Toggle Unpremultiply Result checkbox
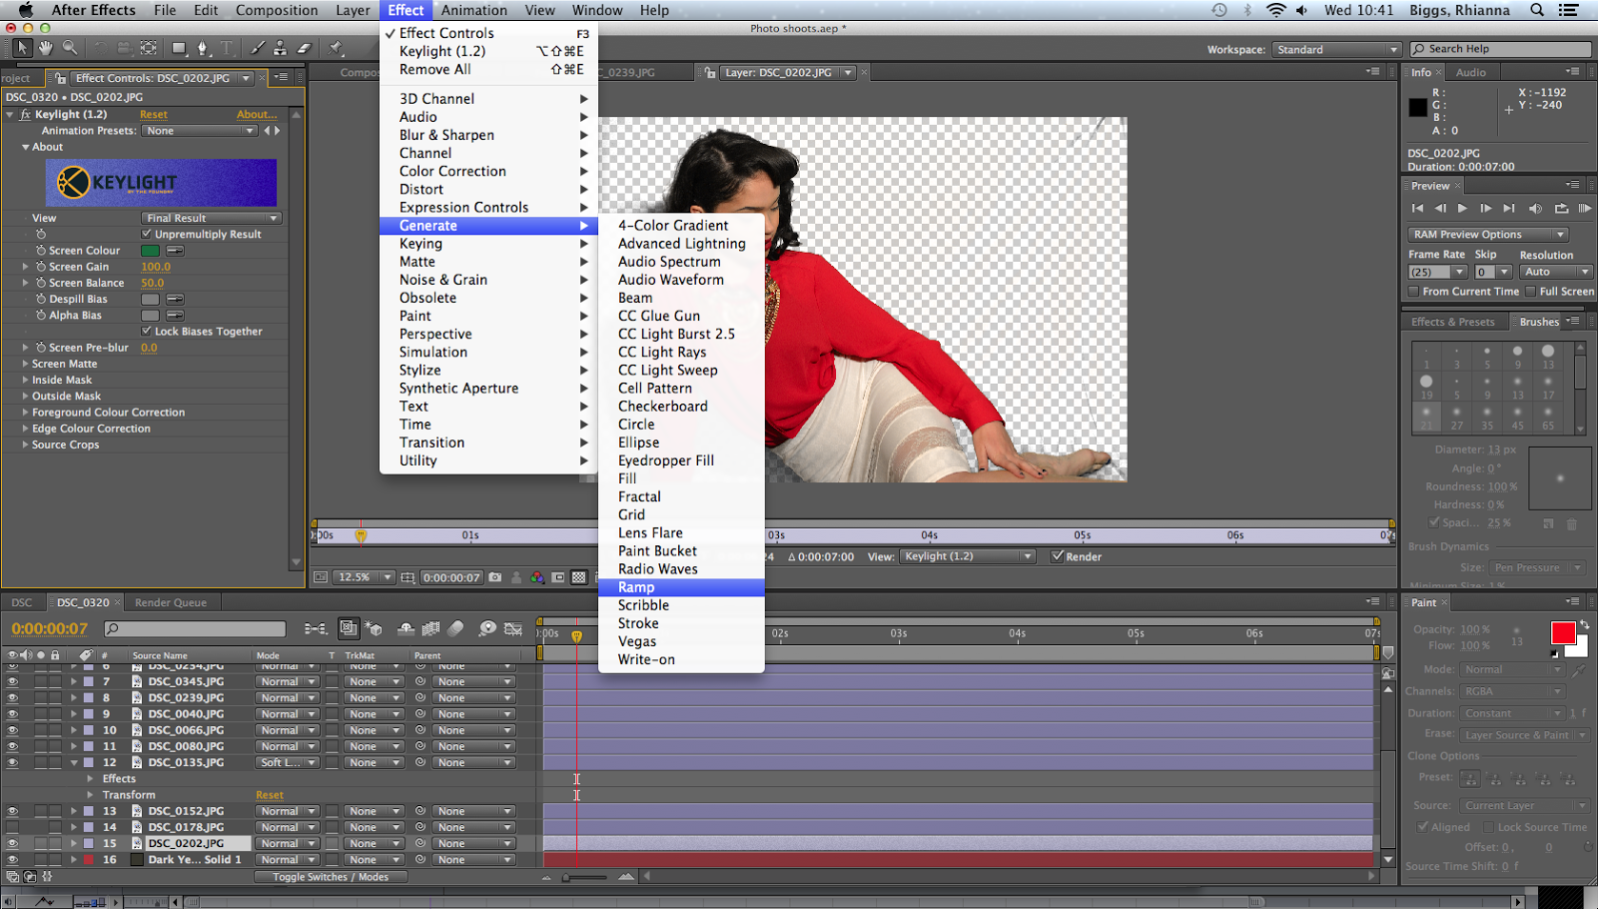Screen dimensions: 1598x909 click(x=147, y=234)
